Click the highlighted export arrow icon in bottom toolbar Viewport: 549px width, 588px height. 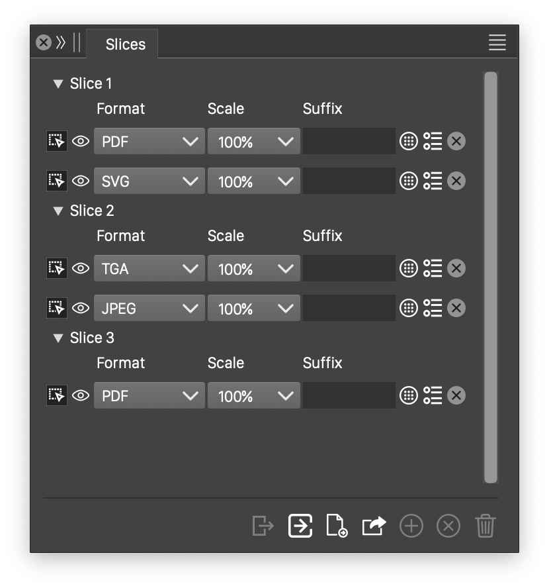pyautogui.click(x=300, y=526)
